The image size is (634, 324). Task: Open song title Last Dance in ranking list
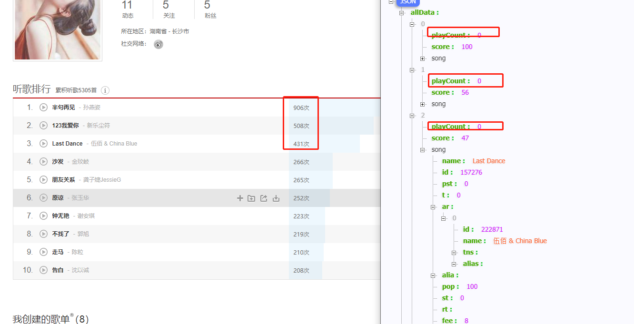click(68, 144)
